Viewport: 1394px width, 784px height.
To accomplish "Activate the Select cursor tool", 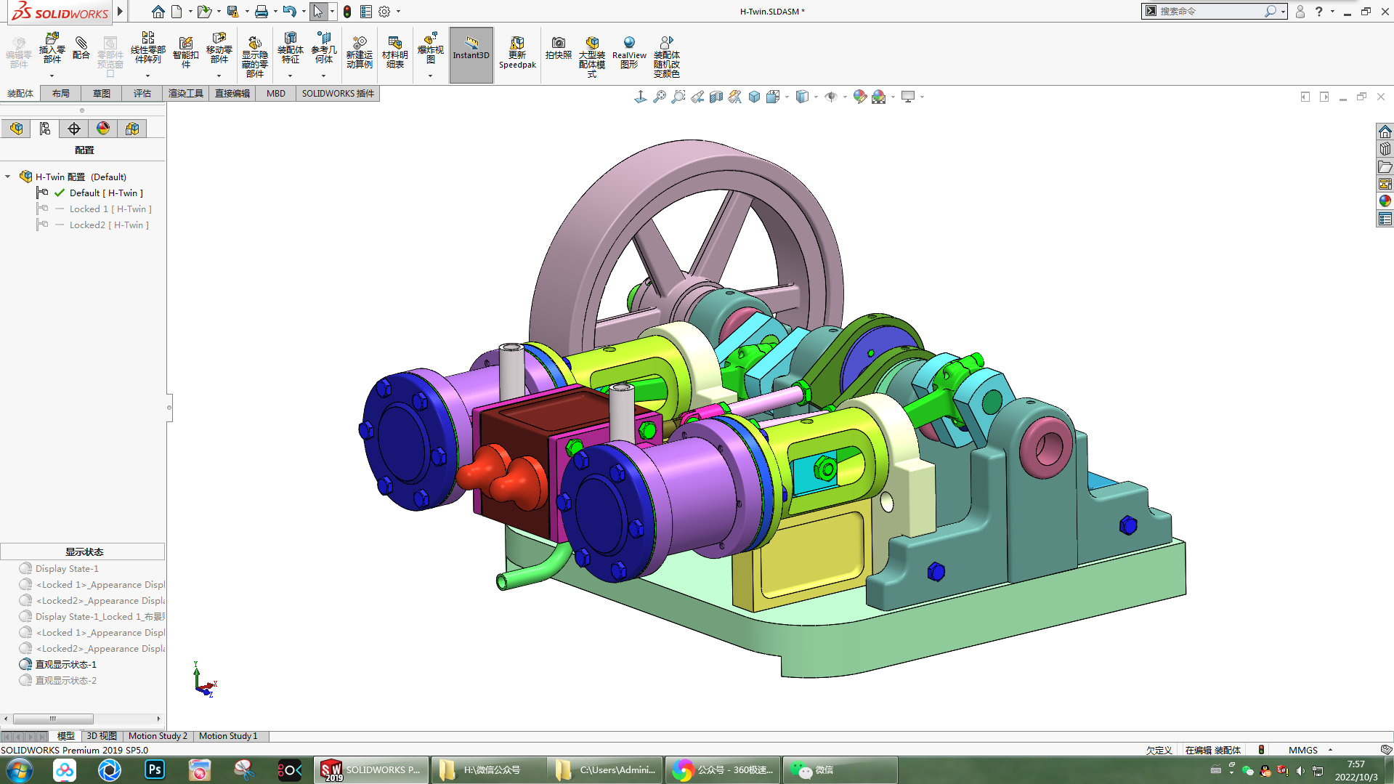I will tap(317, 12).
